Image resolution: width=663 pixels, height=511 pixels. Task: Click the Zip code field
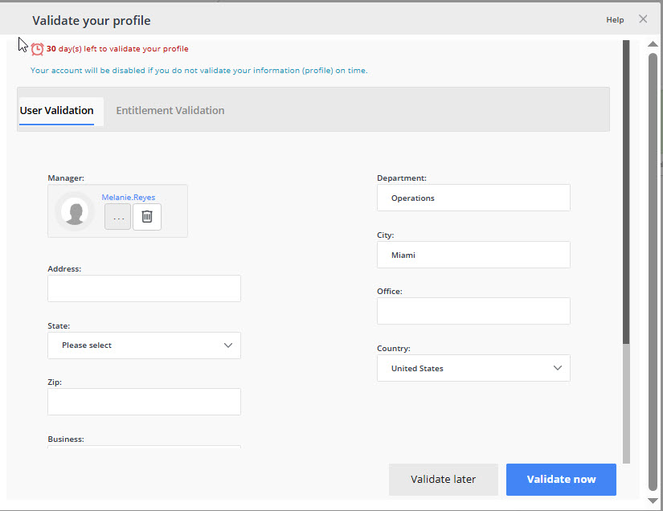[144, 401]
